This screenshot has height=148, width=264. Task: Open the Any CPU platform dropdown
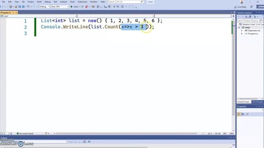[60, 7]
